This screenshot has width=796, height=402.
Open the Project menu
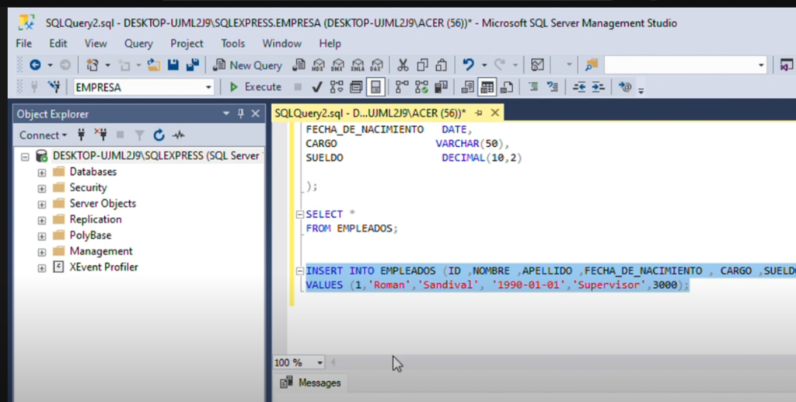pos(187,44)
